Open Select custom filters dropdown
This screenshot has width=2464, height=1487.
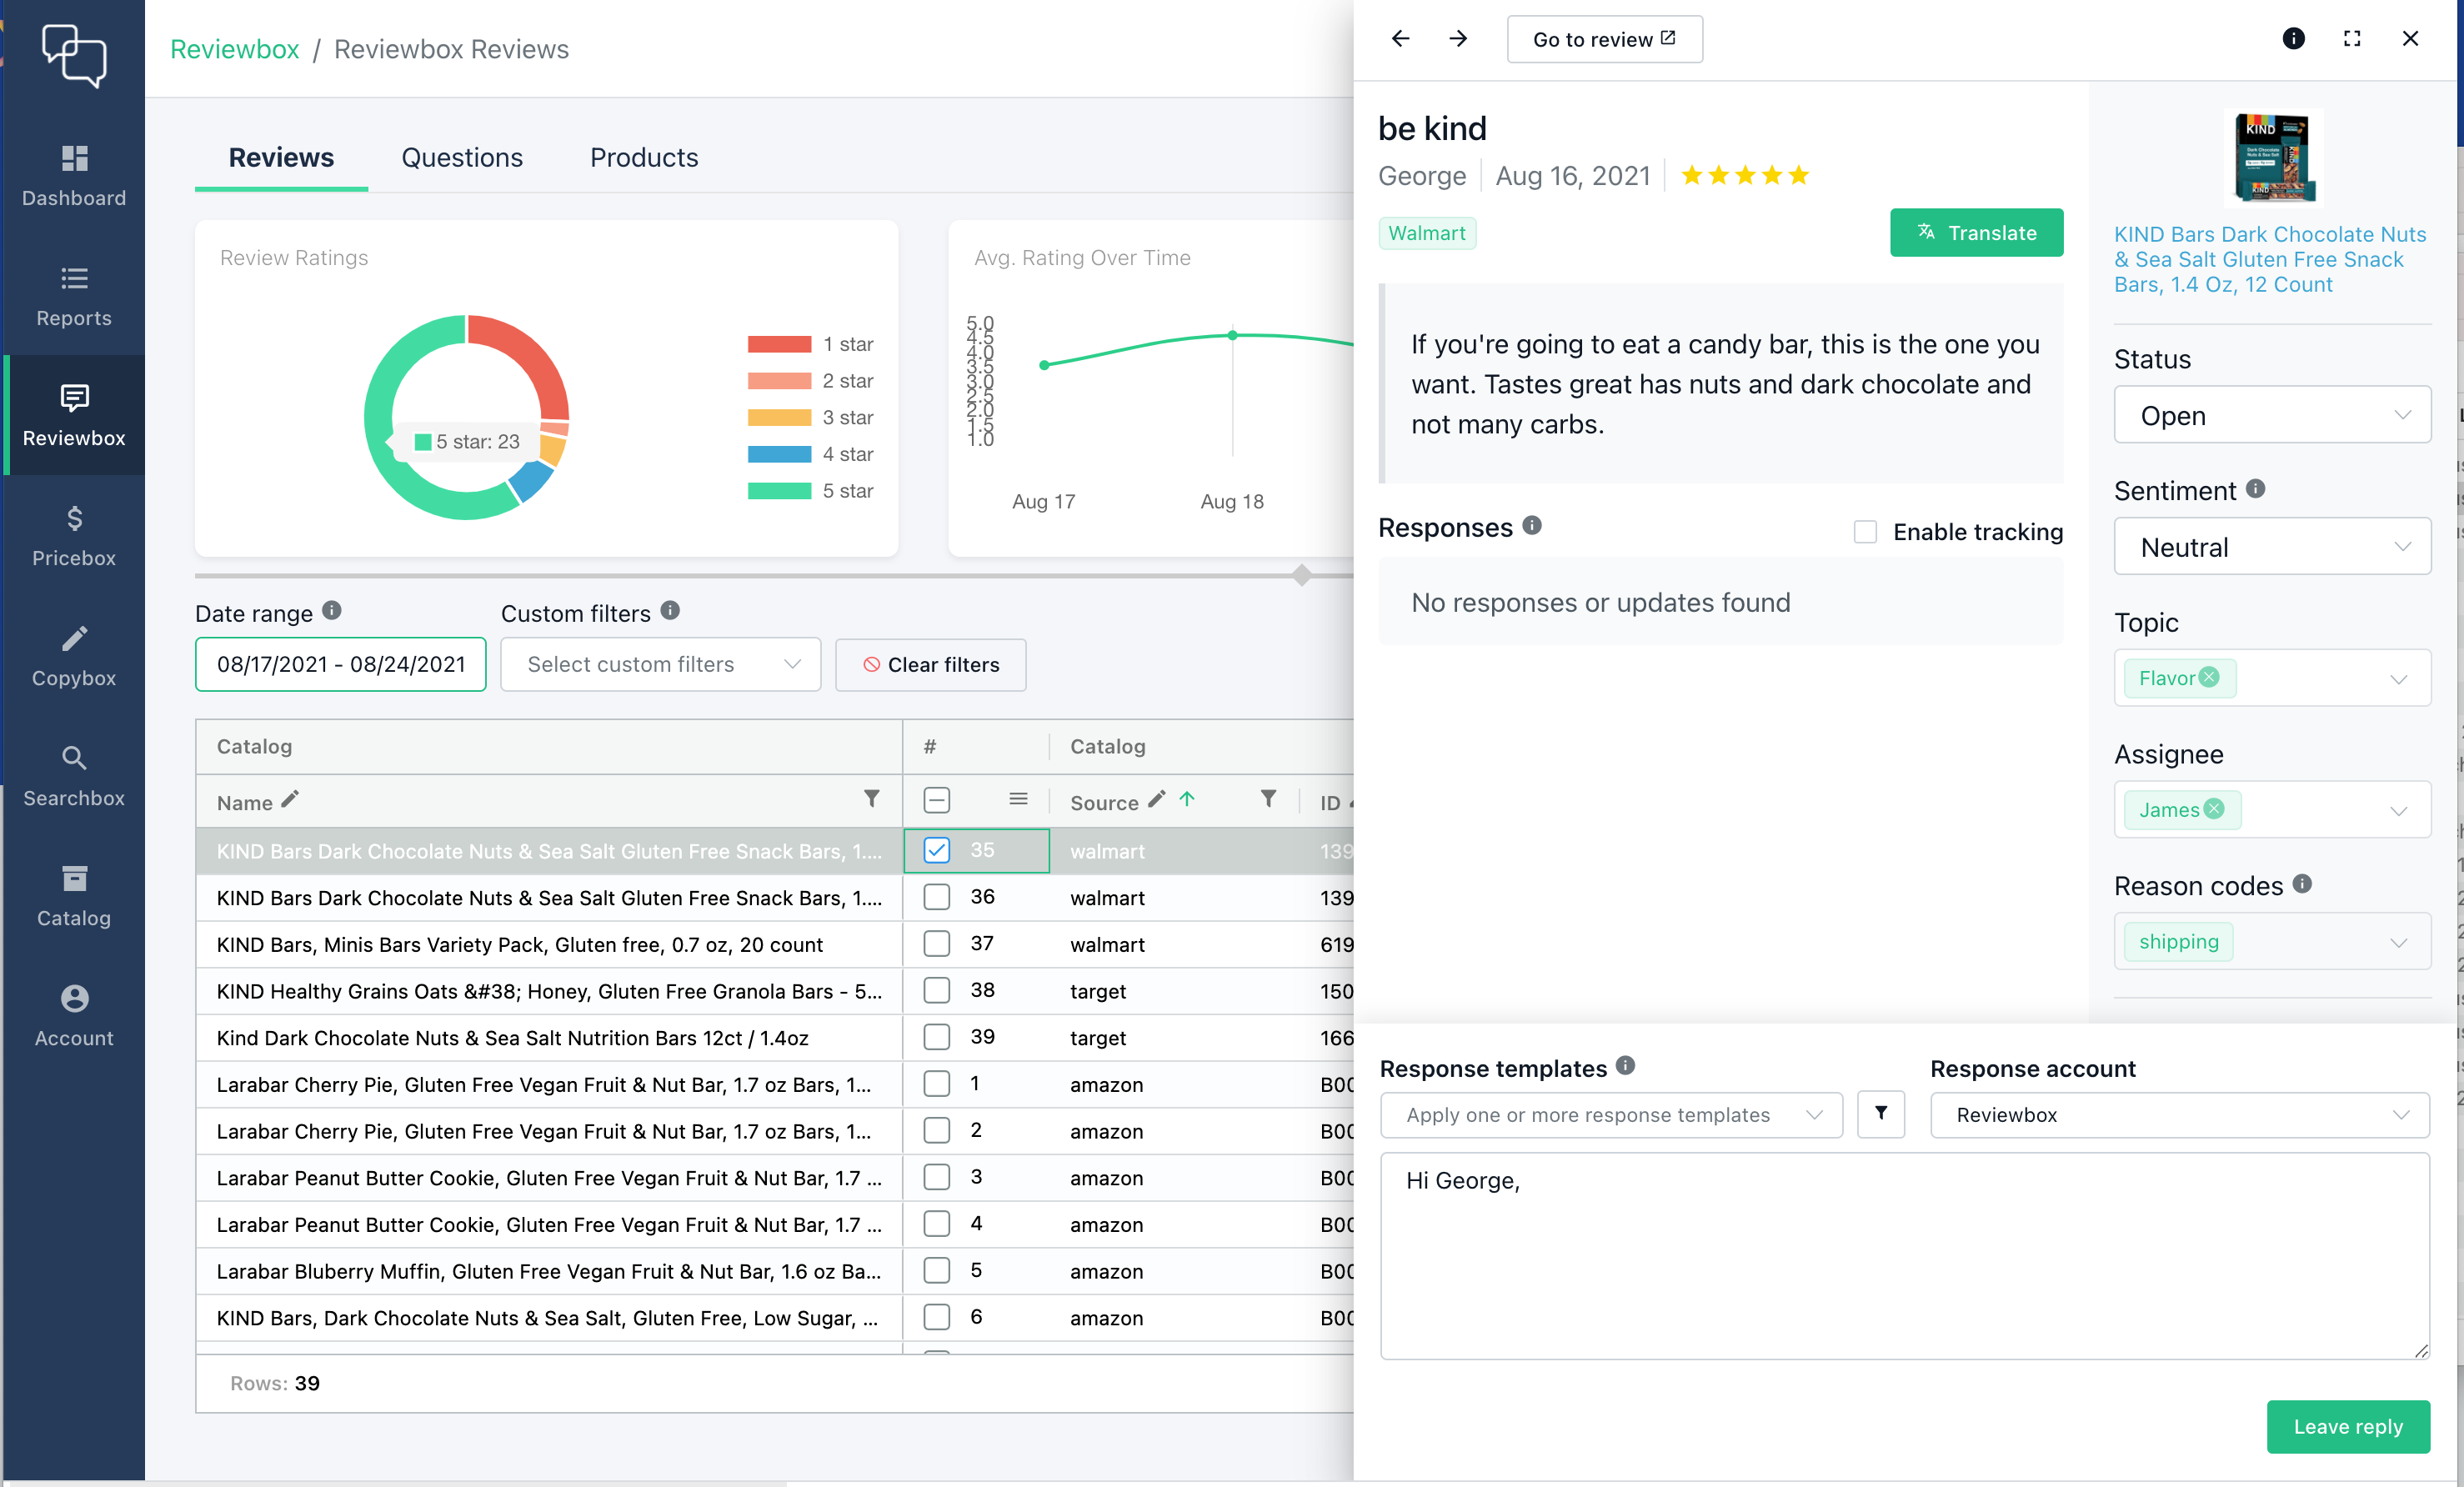tap(660, 665)
